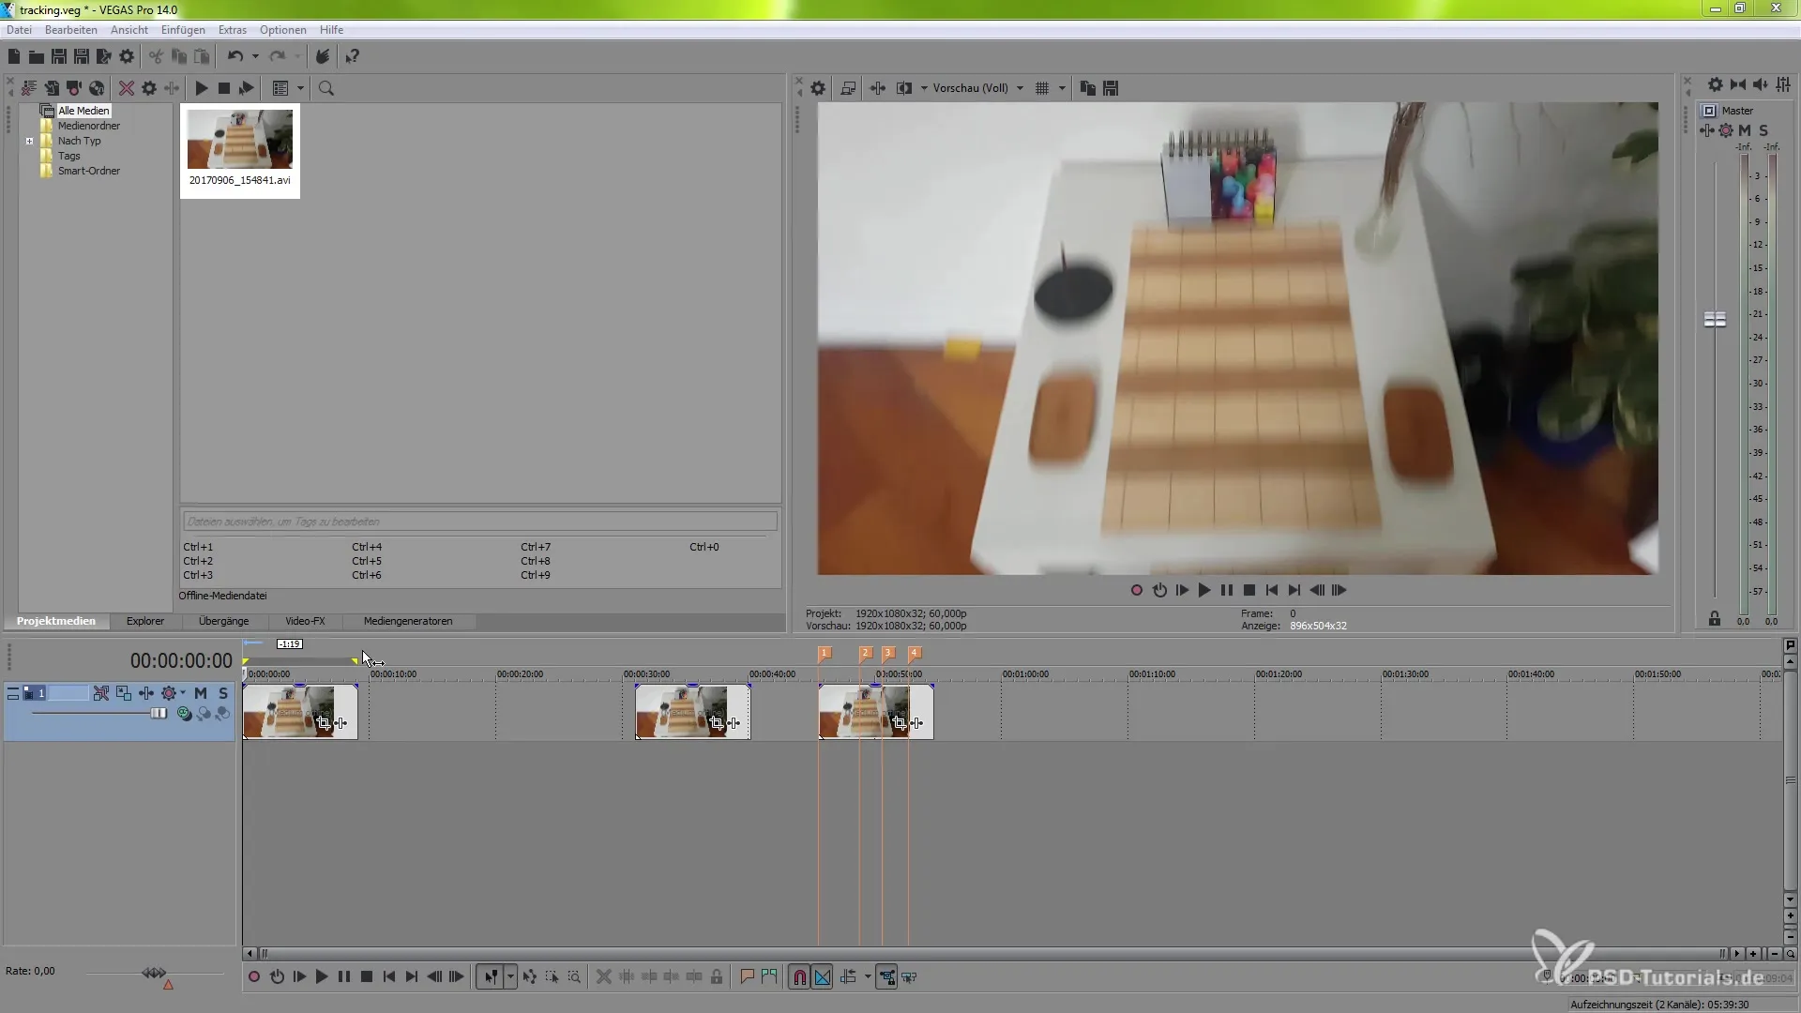Toggle snapping magnet icon in timeline toolbar
1801x1013 pixels.
click(799, 977)
